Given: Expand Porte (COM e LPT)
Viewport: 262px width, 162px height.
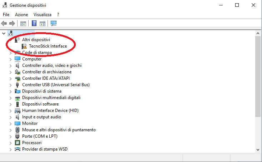Looking at the screenshot, I should [x=10, y=137].
